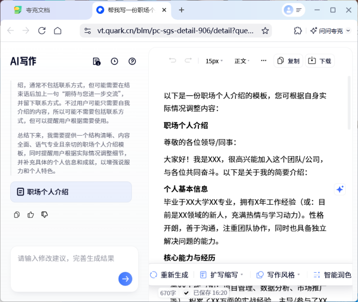Click the floating AI sparkle icon beside the document
The image size is (358, 302).
pyautogui.click(x=340, y=189)
